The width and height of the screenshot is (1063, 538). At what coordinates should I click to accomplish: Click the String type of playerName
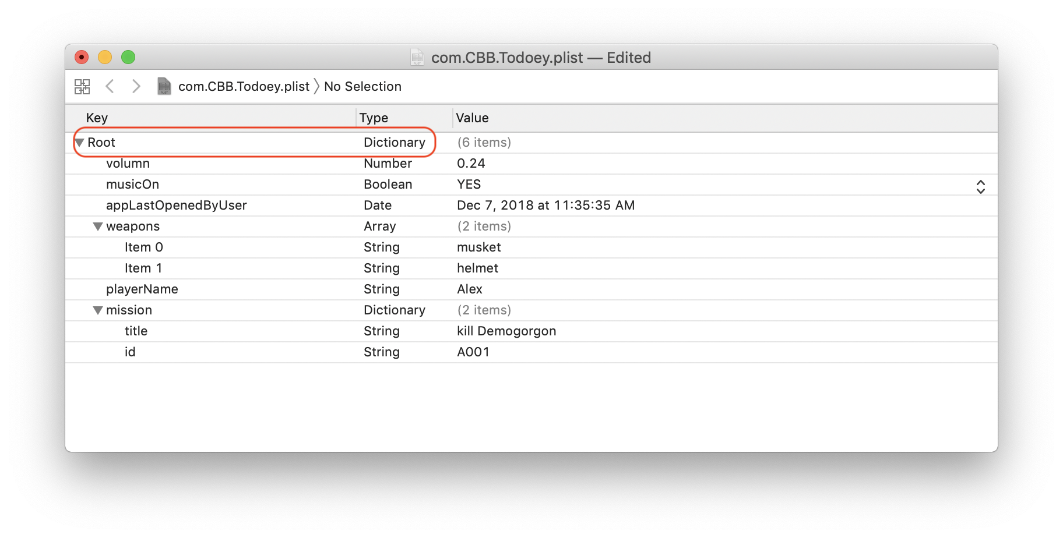tap(382, 289)
